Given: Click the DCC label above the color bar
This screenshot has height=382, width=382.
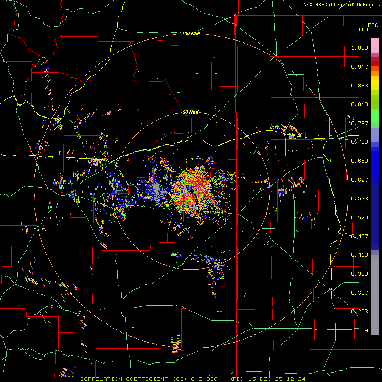Looking at the screenshot, I should point(373,25).
